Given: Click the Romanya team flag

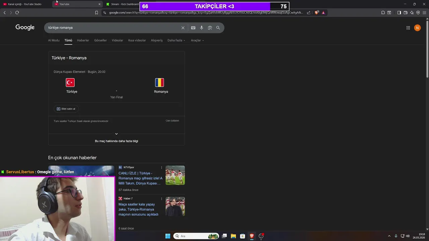Looking at the screenshot, I should tap(160, 83).
